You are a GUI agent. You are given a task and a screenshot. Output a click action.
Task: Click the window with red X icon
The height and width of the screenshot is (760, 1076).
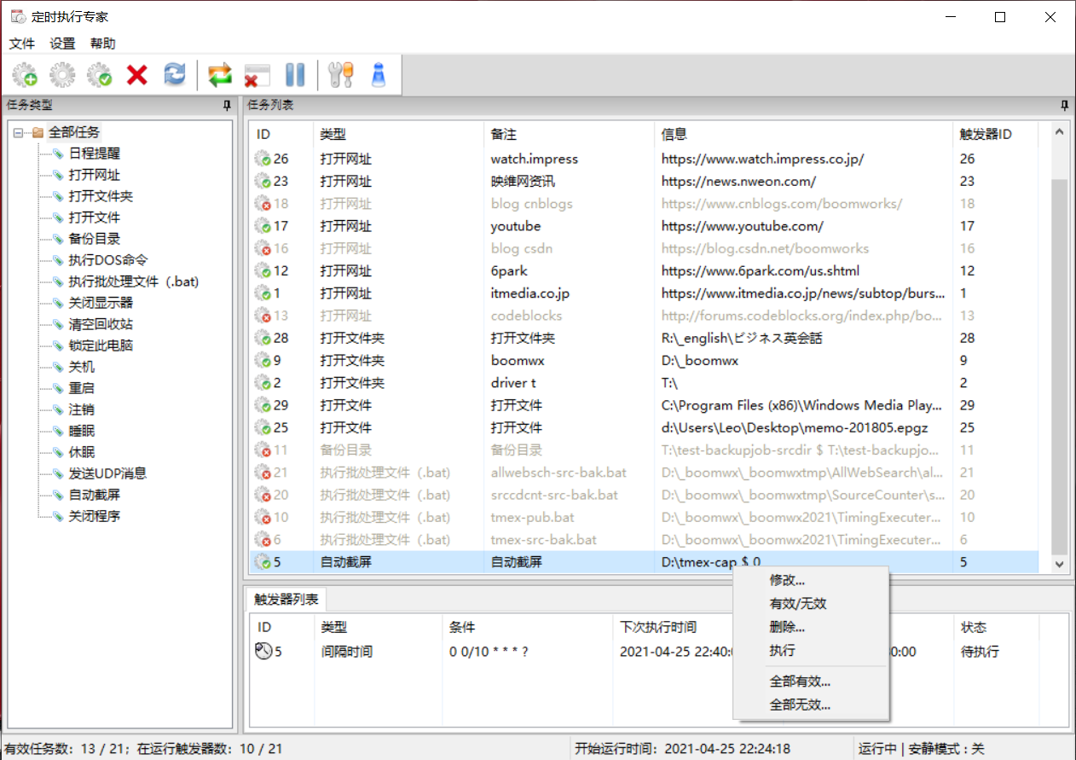[257, 75]
